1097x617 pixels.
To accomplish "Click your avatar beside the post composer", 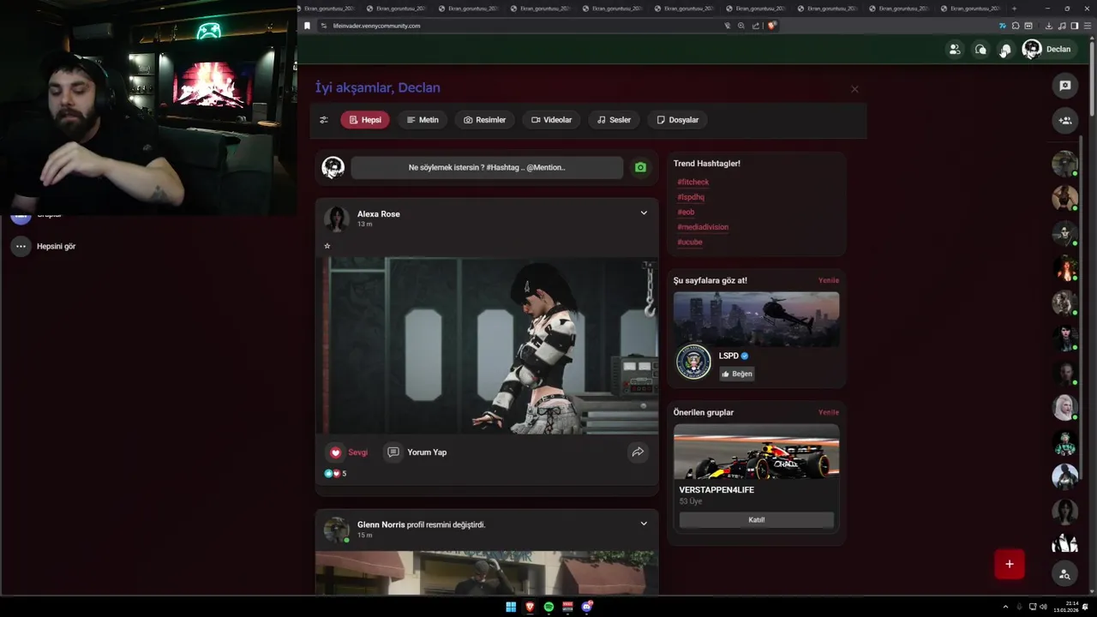I will pos(333,167).
